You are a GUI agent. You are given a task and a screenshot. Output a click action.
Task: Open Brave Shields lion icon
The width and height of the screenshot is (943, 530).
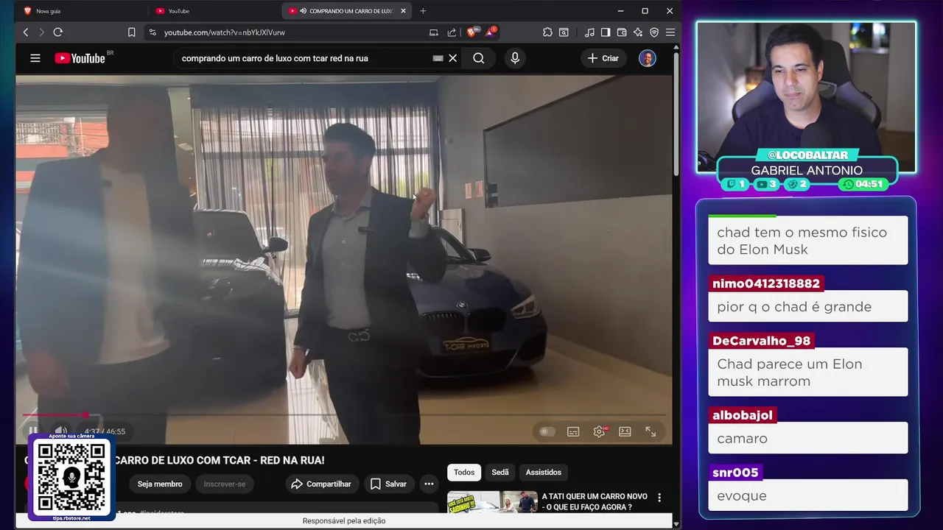click(x=471, y=32)
